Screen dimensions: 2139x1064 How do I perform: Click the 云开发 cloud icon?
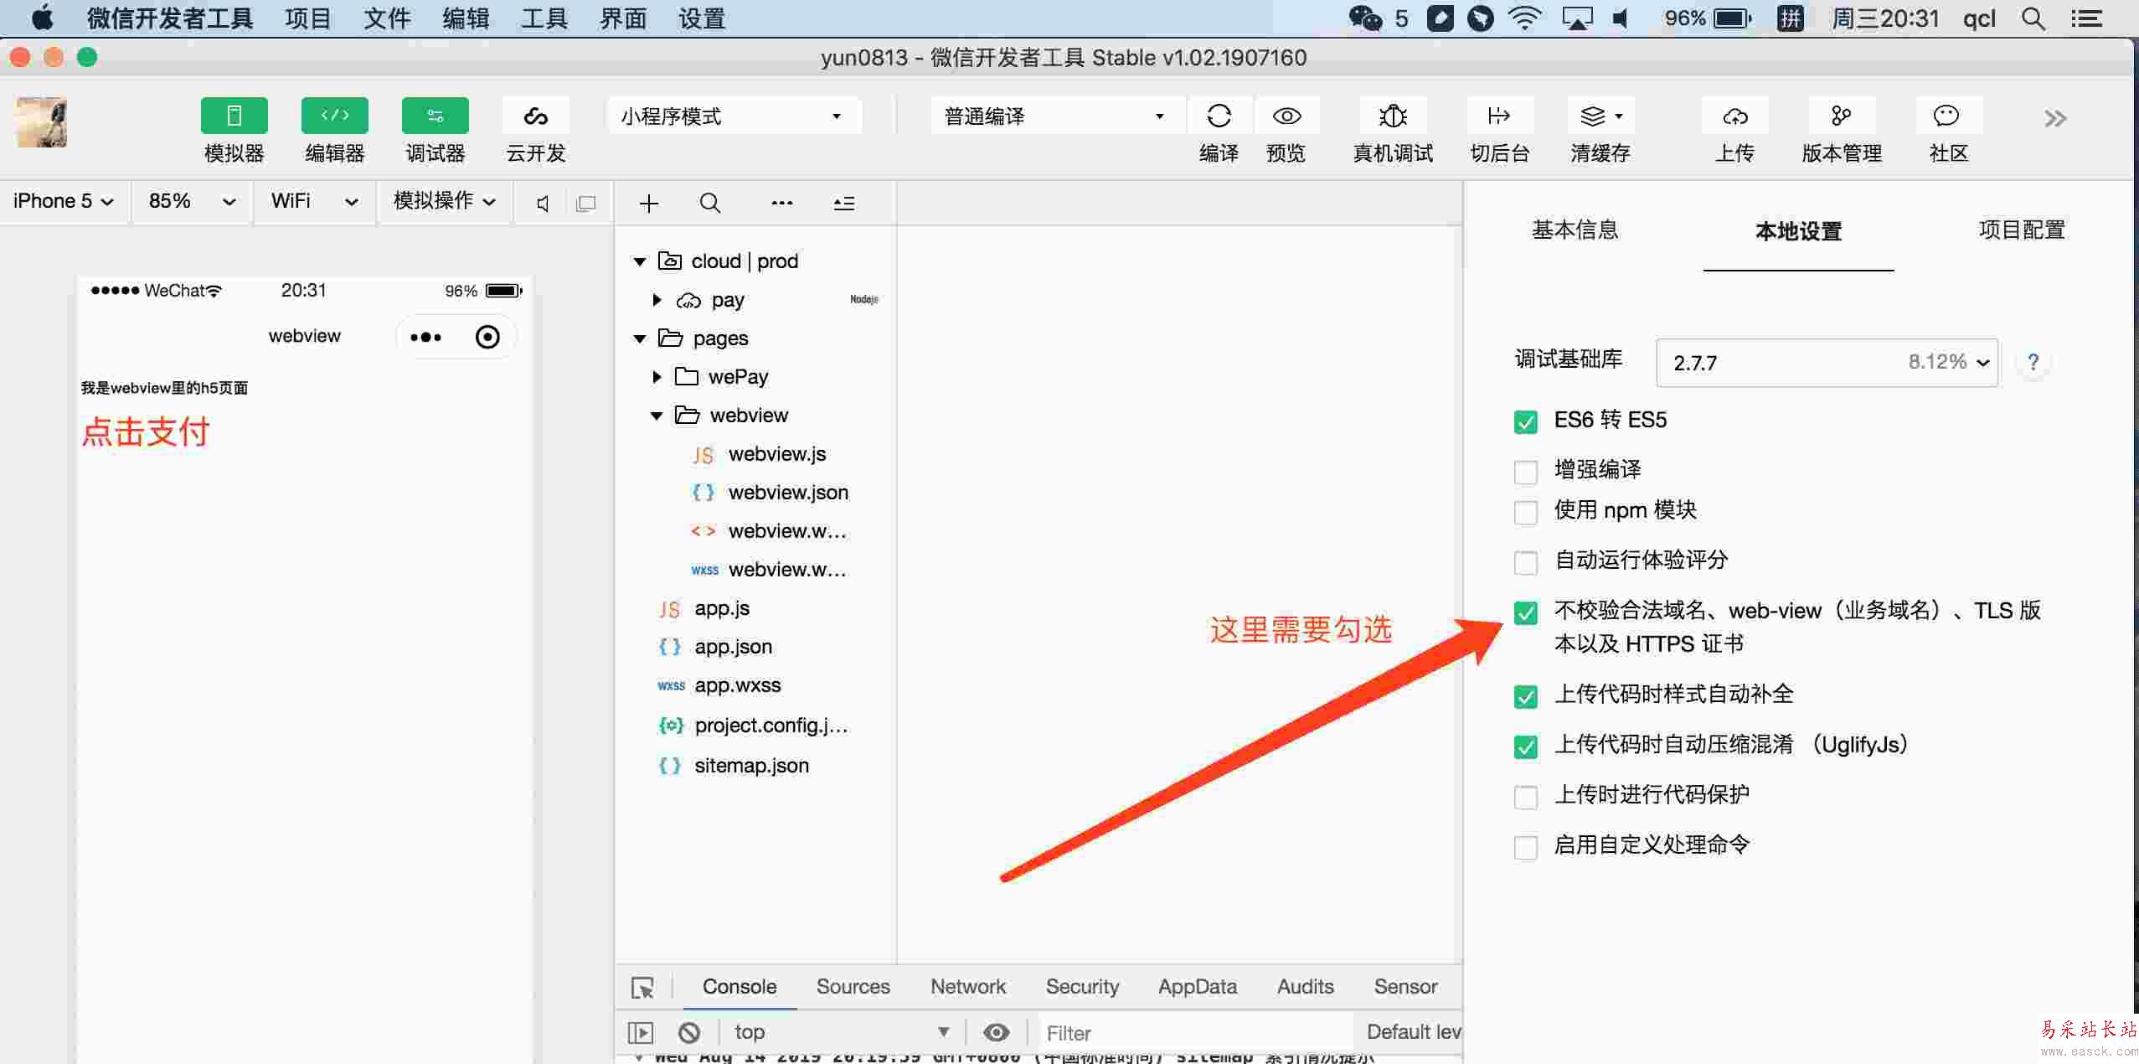tap(535, 116)
